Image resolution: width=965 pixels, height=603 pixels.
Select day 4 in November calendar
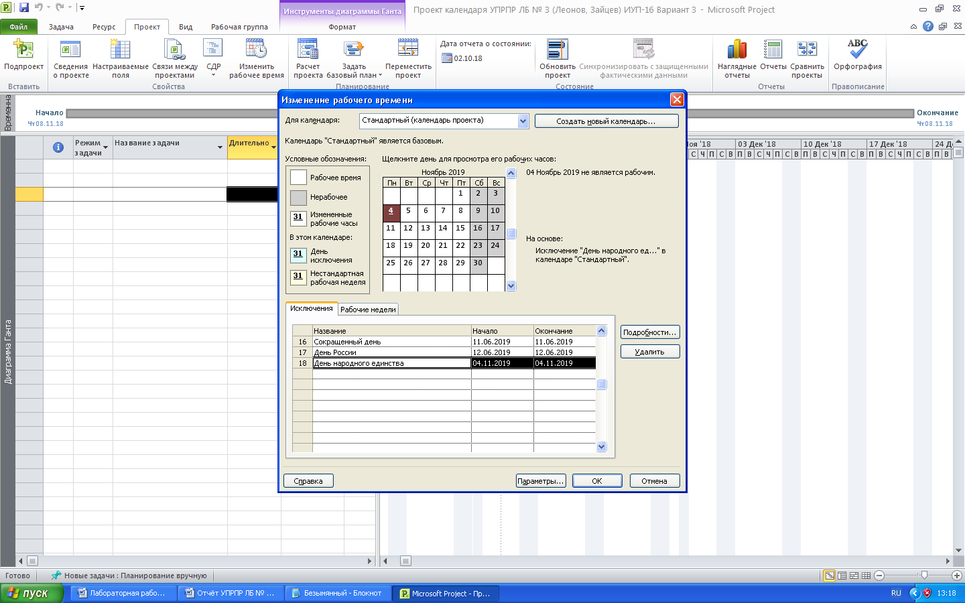coord(391,213)
